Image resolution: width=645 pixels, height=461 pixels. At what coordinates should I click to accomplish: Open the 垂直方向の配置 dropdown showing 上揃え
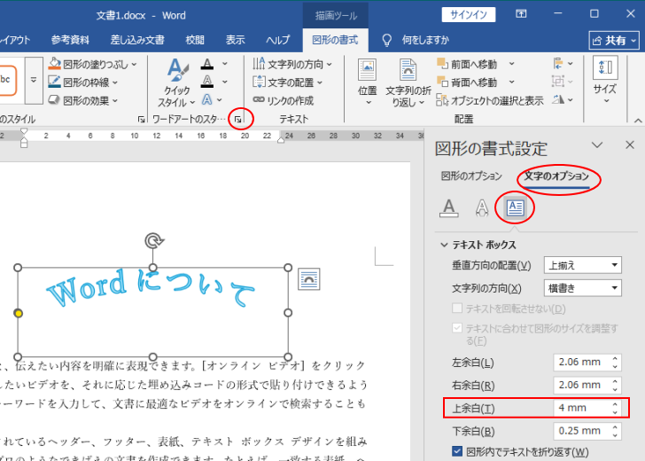tap(582, 265)
